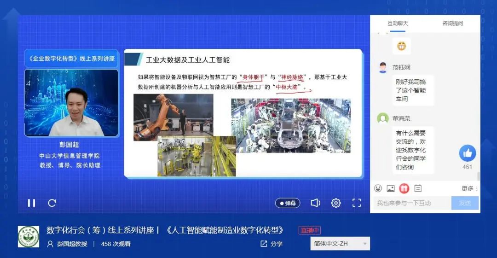Image resolution: width=497 pixels, height=258 pixels.
Task: Open the player settings gear
Action: pyautogui.click(x=336, y=203)
